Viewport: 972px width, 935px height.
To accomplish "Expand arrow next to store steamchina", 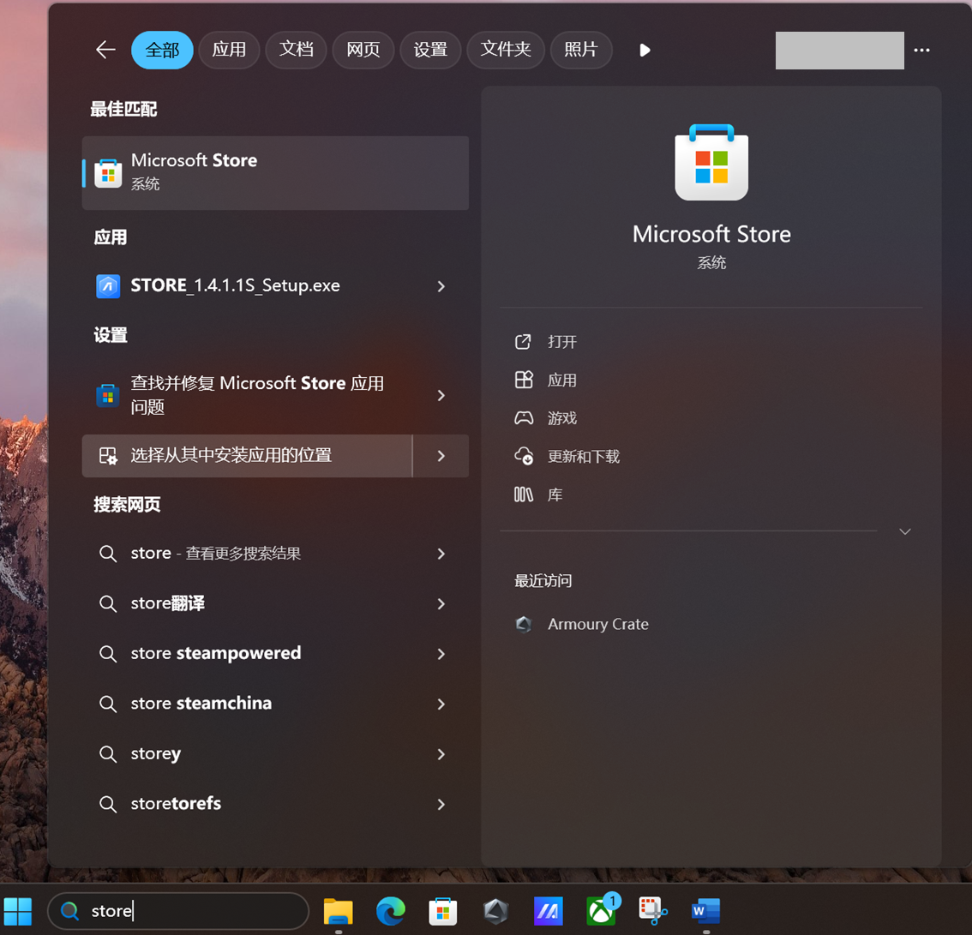I will click(x=441, y=704).
